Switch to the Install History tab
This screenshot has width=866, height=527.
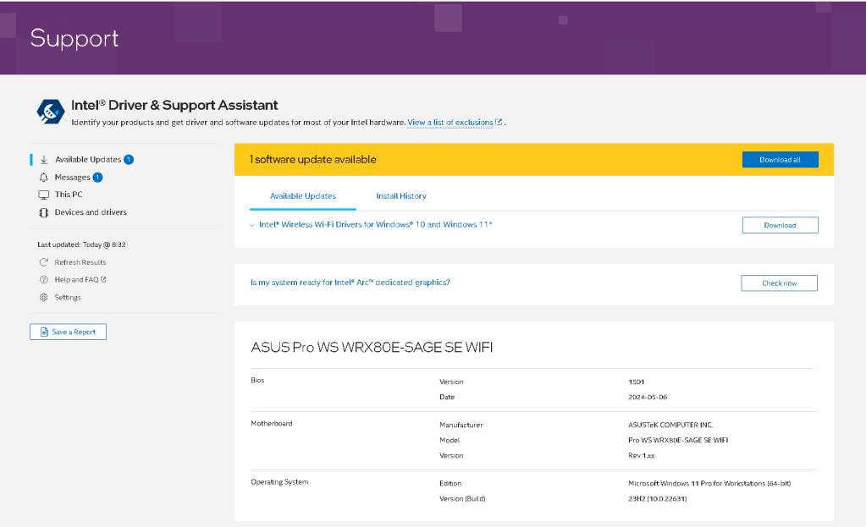[x=401, y=196]
